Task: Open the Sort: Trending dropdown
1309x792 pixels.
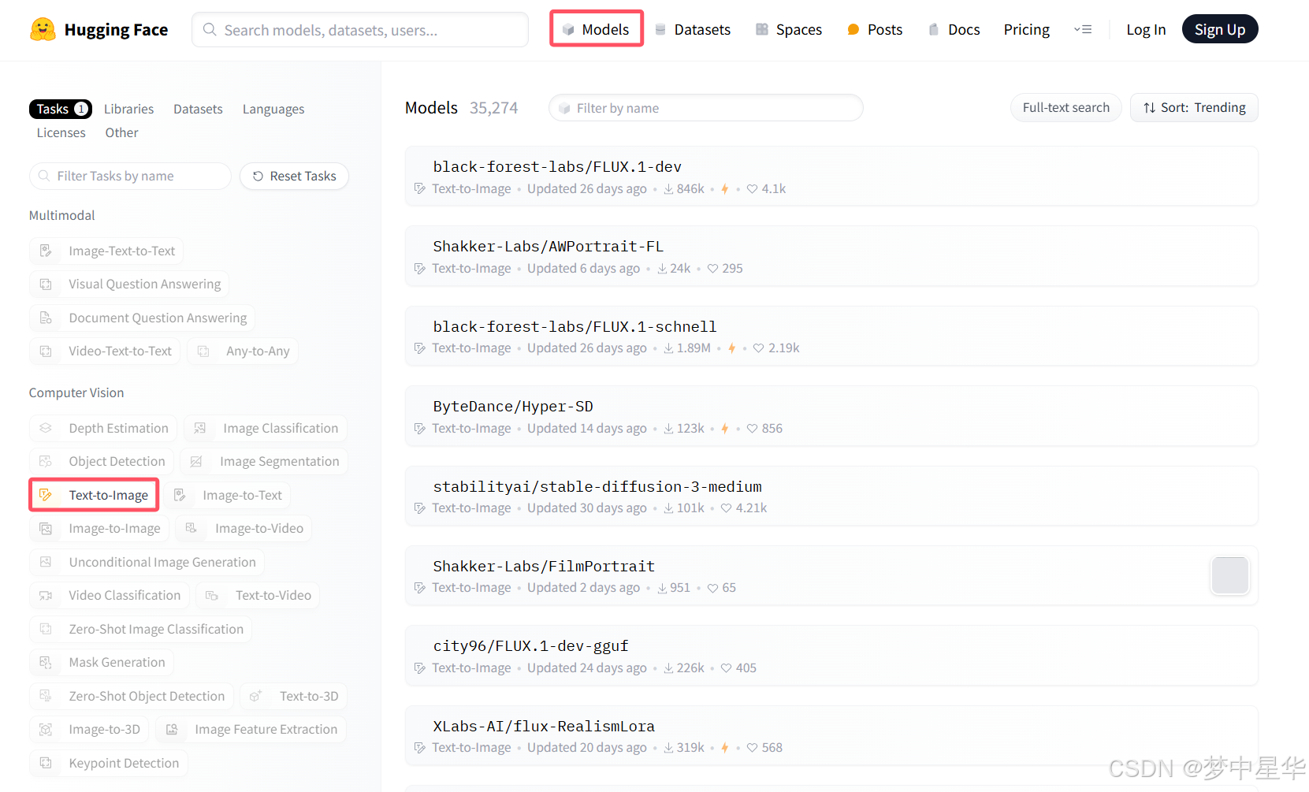Action: point(1194,107)
